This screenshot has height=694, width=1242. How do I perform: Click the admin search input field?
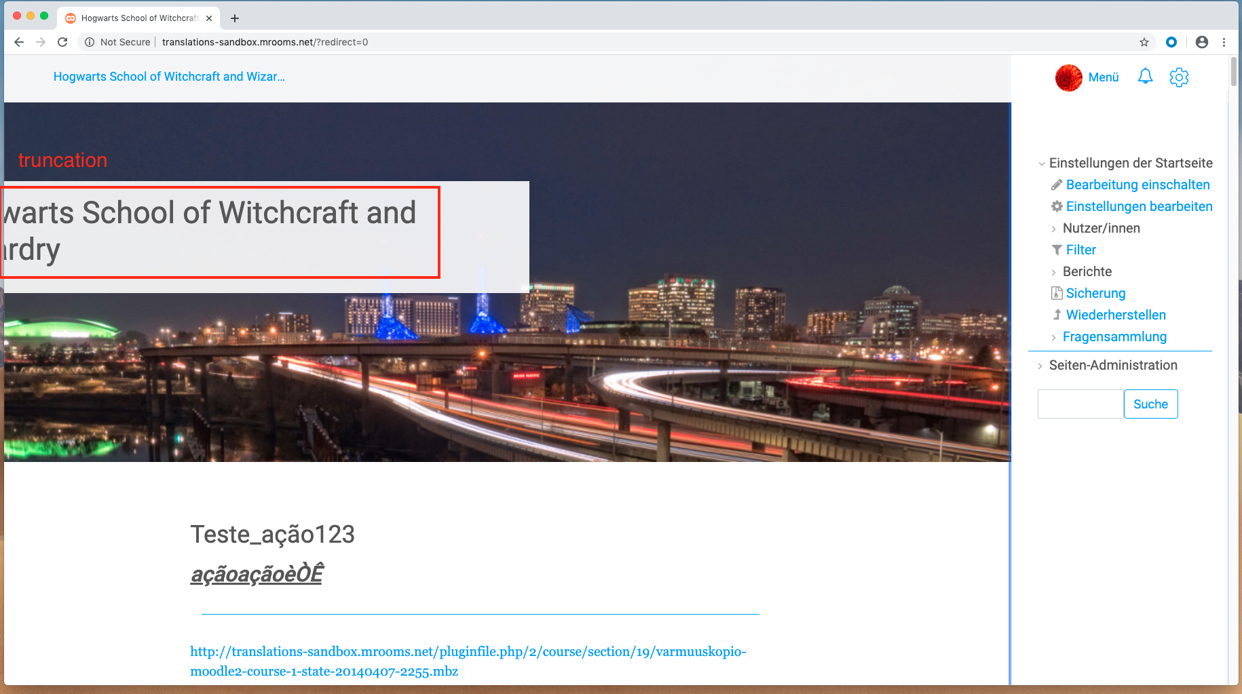[1080, 404]
